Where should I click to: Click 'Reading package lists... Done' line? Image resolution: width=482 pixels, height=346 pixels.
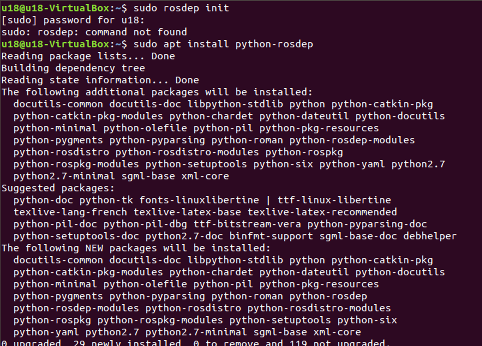(88, 56)
